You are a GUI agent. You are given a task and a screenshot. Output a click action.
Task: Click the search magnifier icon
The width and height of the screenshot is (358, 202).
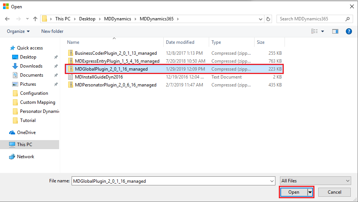347,19
